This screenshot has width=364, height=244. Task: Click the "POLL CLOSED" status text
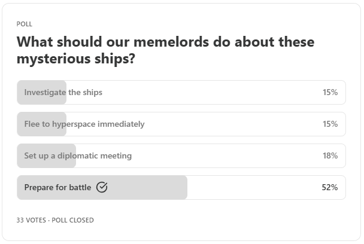(x=73, y=220)
